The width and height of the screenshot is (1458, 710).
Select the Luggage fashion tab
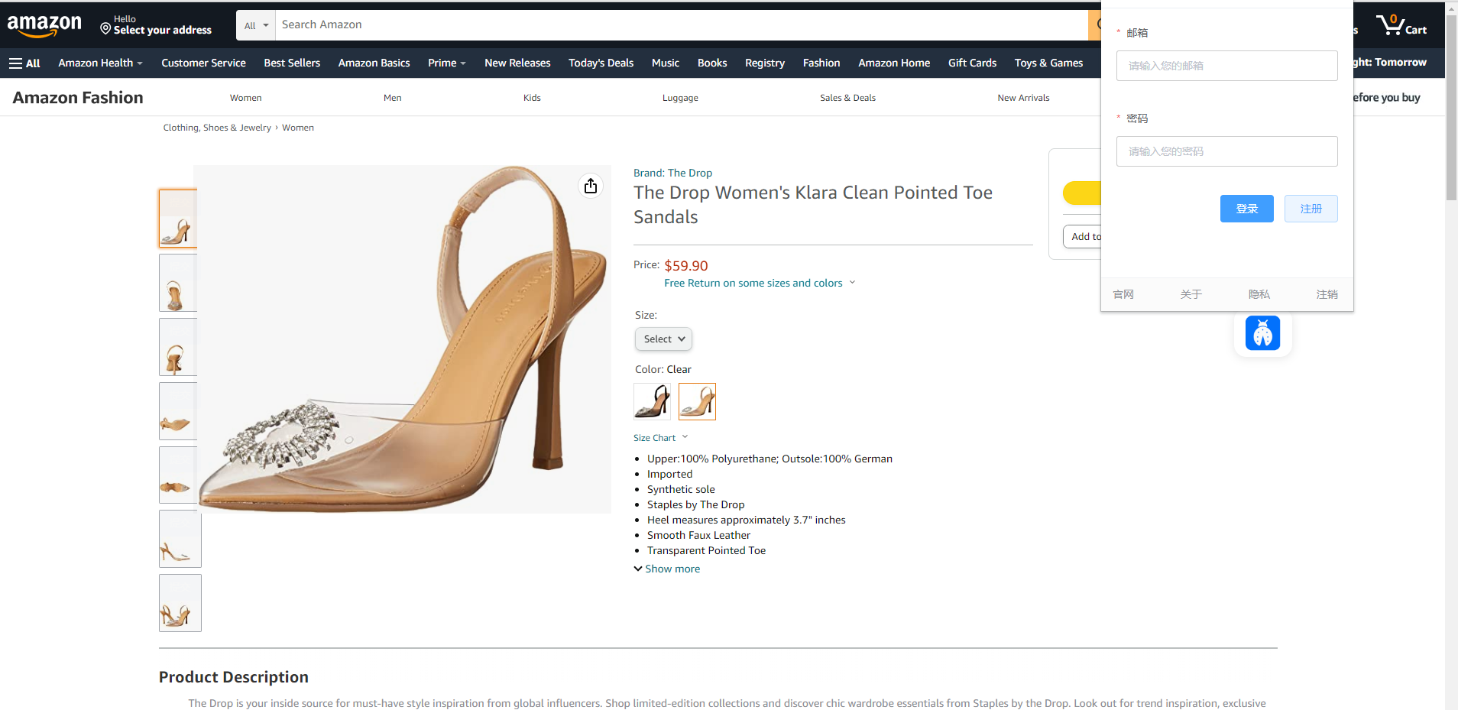[x=680, y=98]
